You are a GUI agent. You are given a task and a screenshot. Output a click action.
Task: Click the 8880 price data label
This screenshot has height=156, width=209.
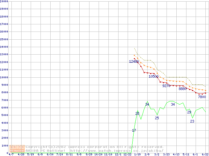[183, 89]
